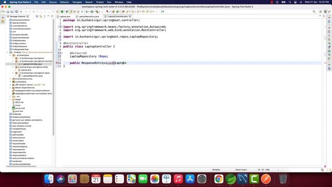The image size is (332, 187).
Task: Open Google Chrome from the Dock
Action: click(x=219, y=179)
